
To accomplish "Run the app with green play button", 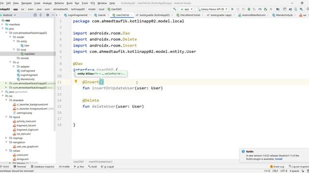I will point(233,9).
